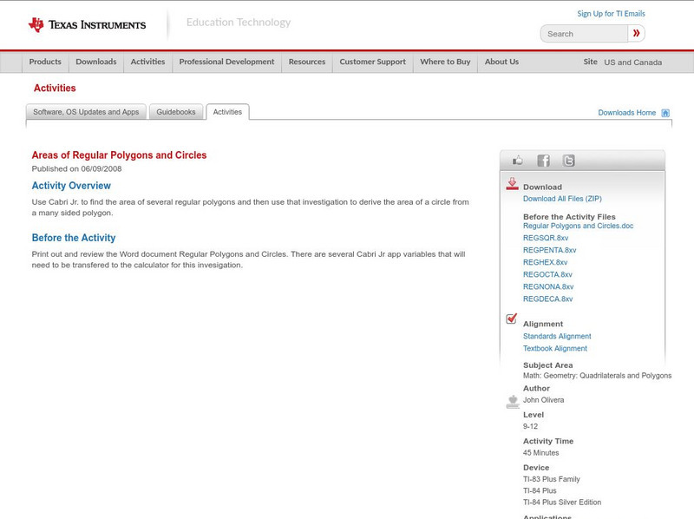Open the About Us menu
Viewport: 694px width, 519px height.
click(501, 62)
